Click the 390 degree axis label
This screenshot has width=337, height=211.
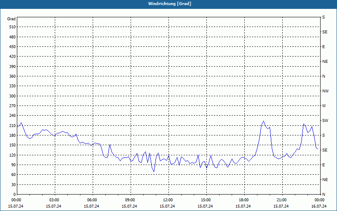[x=13, y=67]
